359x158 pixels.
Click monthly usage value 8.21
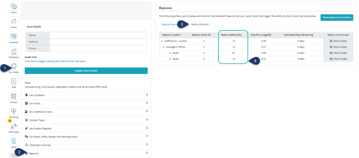263,59
